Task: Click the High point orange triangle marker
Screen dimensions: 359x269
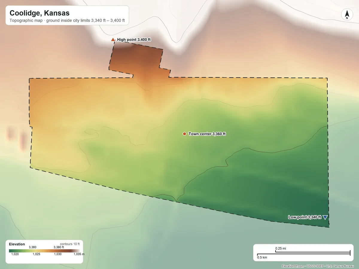Action: pyautogui.click(x=113, y=39)
